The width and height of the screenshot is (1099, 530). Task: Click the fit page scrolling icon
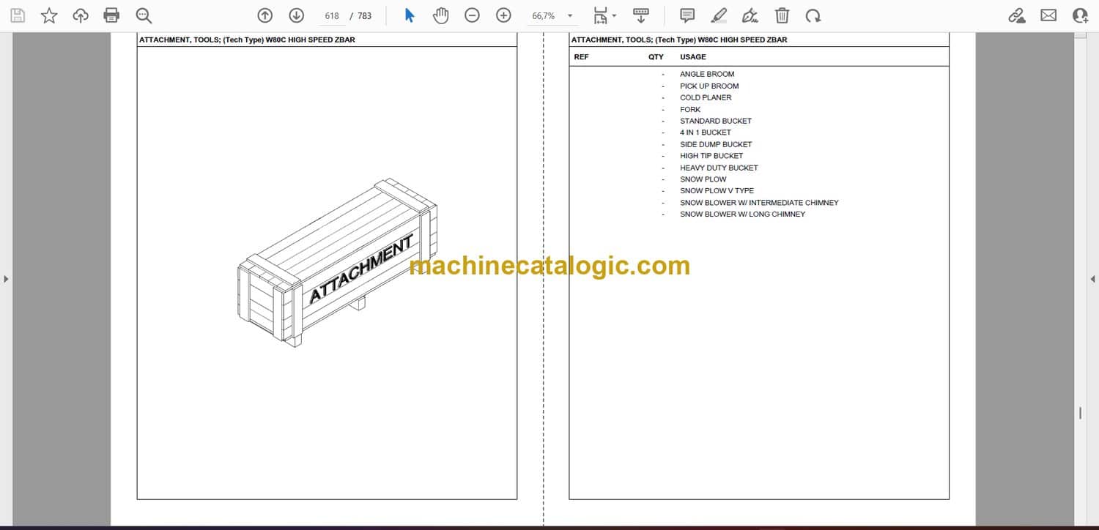[x=600, y=15]
